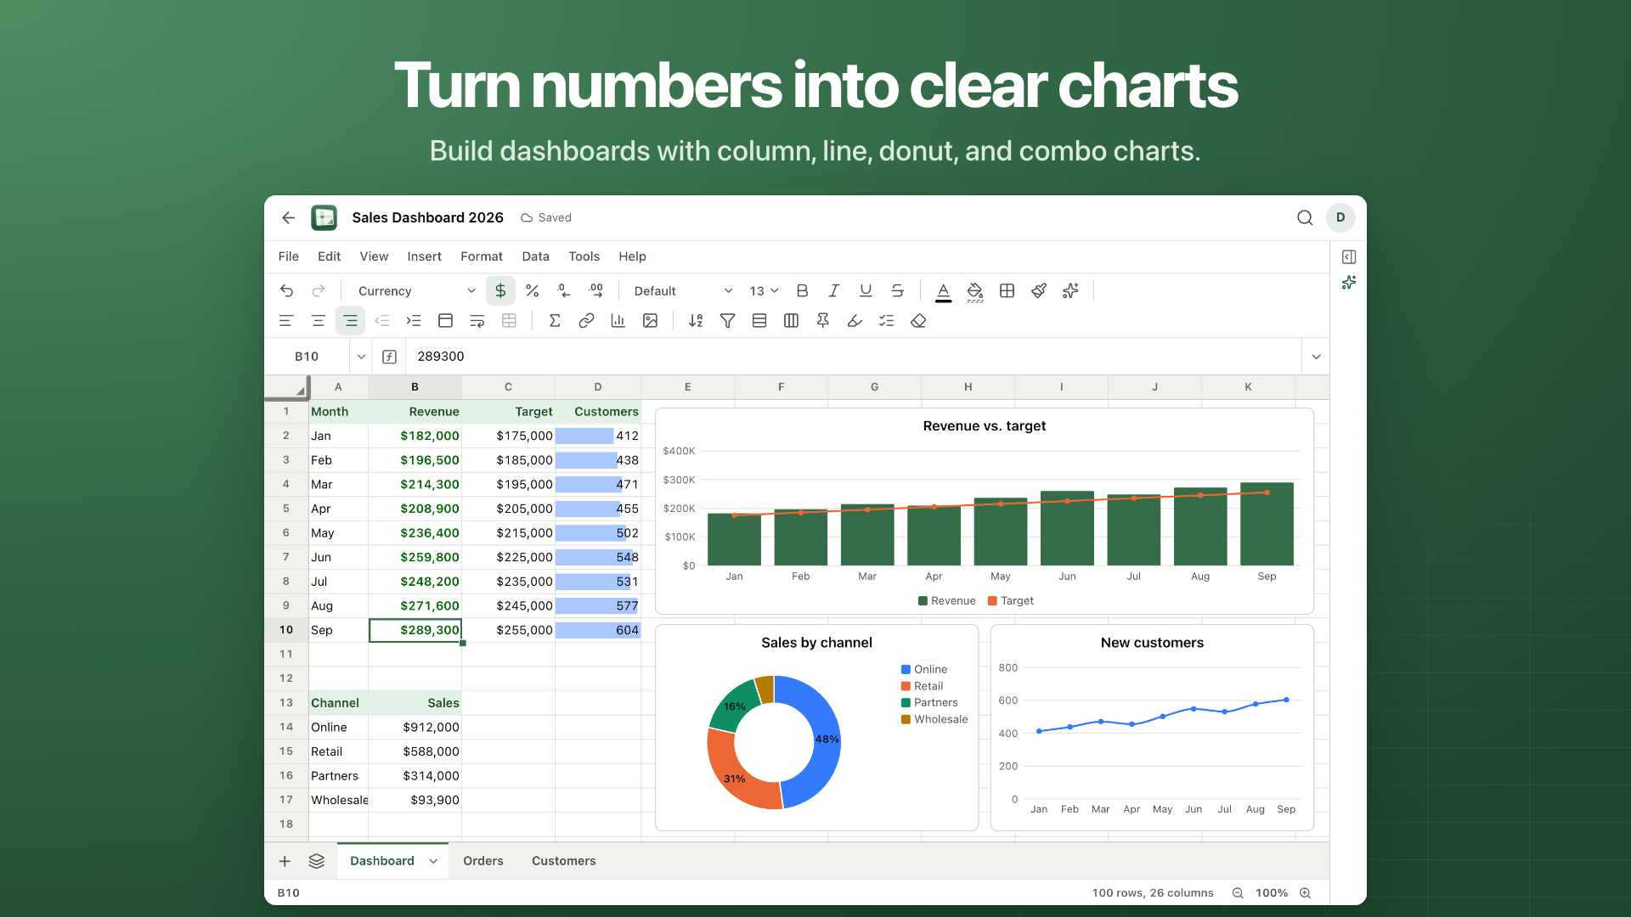This screenshot has width=1631, height=917.
Task: Toggle currency format dollar button
Action: click(x=500, y=290)
